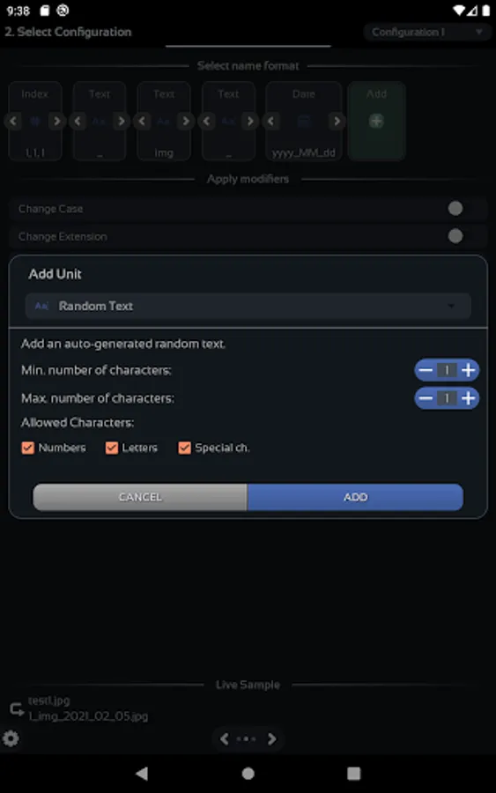496x793 pixels.
Task: Cancel adding the unit
Action: 140,497
